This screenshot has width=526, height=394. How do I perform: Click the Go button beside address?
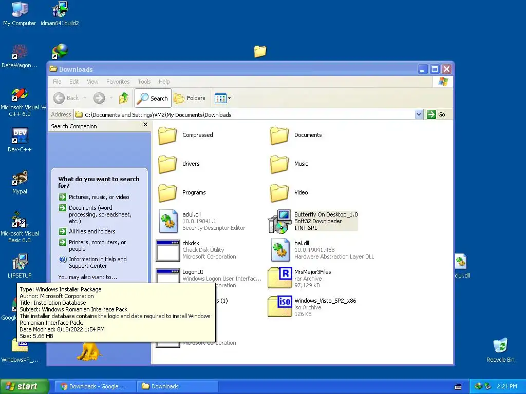coord(437,114)
